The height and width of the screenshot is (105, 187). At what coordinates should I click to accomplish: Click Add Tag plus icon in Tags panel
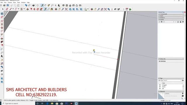[159, 80]
